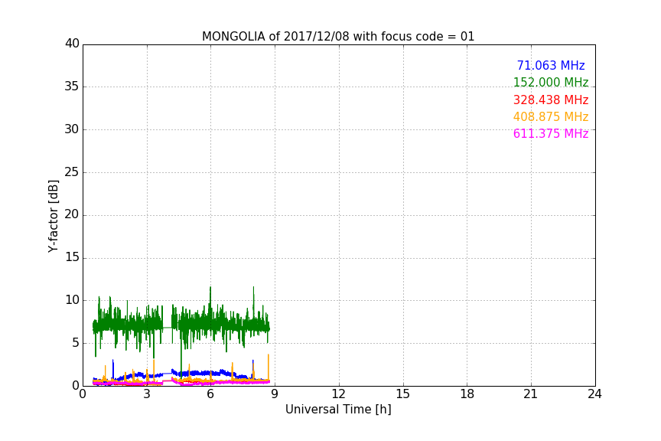Click the y-axis tick label 25
661x441 pixels.
(72, 171)
